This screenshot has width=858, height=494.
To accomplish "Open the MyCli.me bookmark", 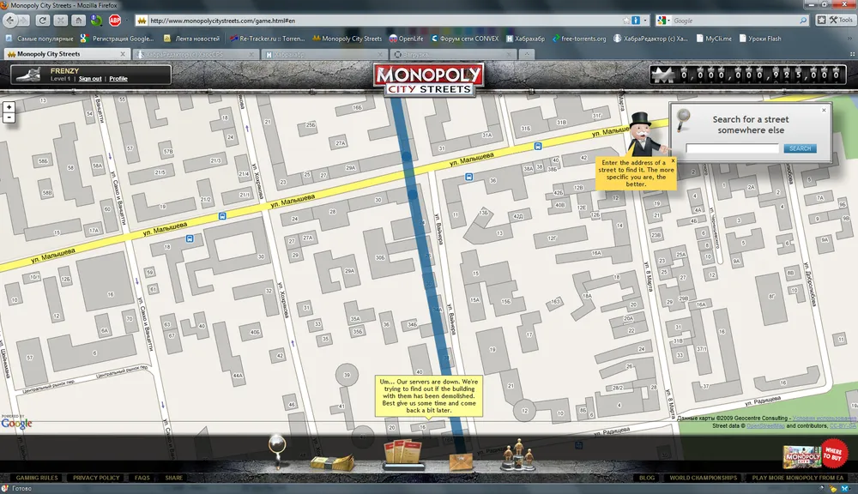I will [x=714, y=39].
